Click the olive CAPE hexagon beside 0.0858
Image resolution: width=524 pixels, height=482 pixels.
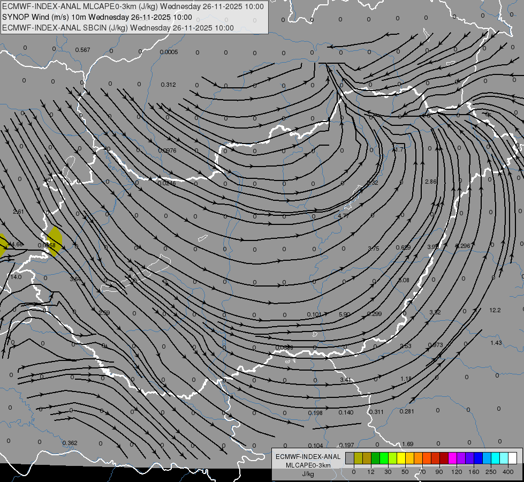pyautogui.click(x=55, y=242)
